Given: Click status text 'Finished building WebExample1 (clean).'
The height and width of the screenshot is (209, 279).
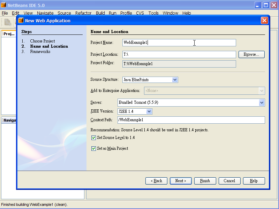Looking at the screenshot, I should click(x=34, y=204).
